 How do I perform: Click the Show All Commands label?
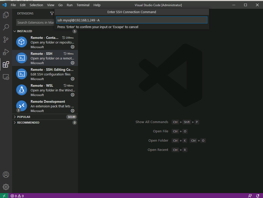pyautogui.click(x=152, y=122)
